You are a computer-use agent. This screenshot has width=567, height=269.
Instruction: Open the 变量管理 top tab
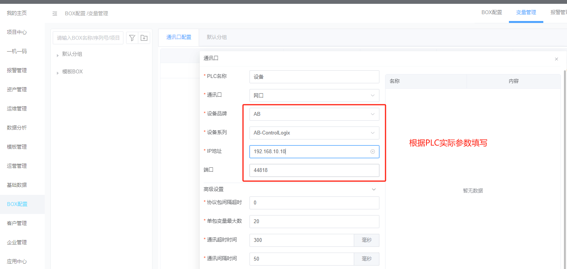526,12
